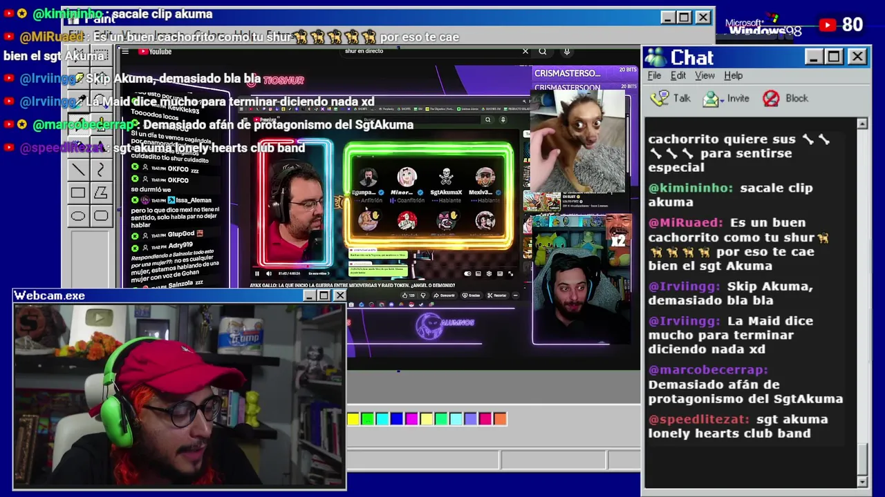Click username @MiRuaed in the Chat window

coord(685,222)
